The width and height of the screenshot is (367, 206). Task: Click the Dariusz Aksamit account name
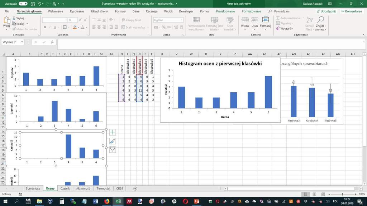[313, 4]
